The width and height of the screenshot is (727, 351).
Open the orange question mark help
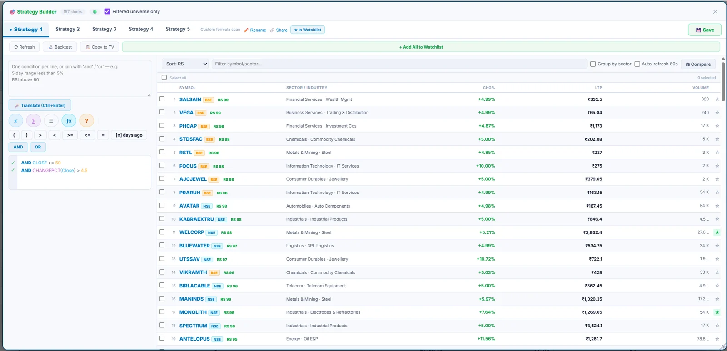pyautogui.click(x=86, y=121)
